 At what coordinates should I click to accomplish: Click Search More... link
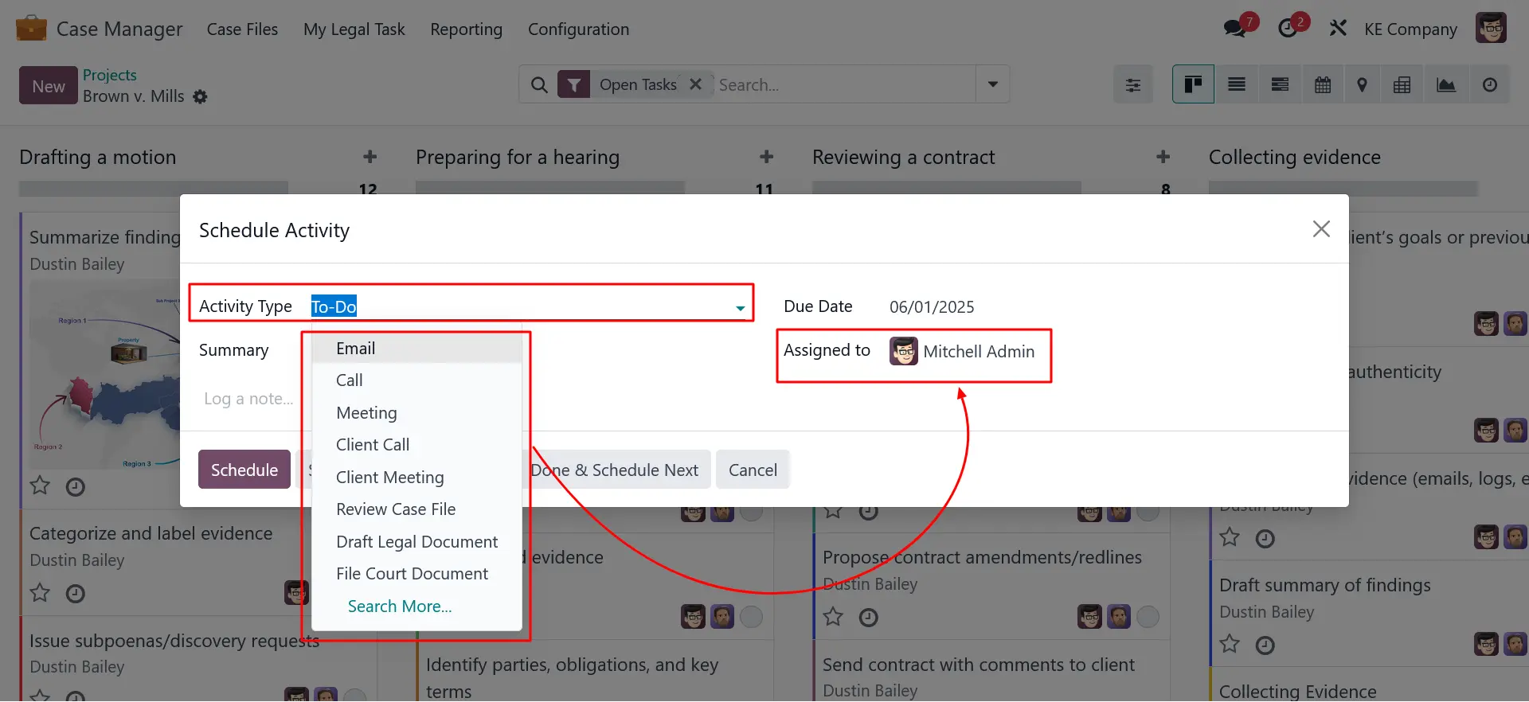coord(400,606)
